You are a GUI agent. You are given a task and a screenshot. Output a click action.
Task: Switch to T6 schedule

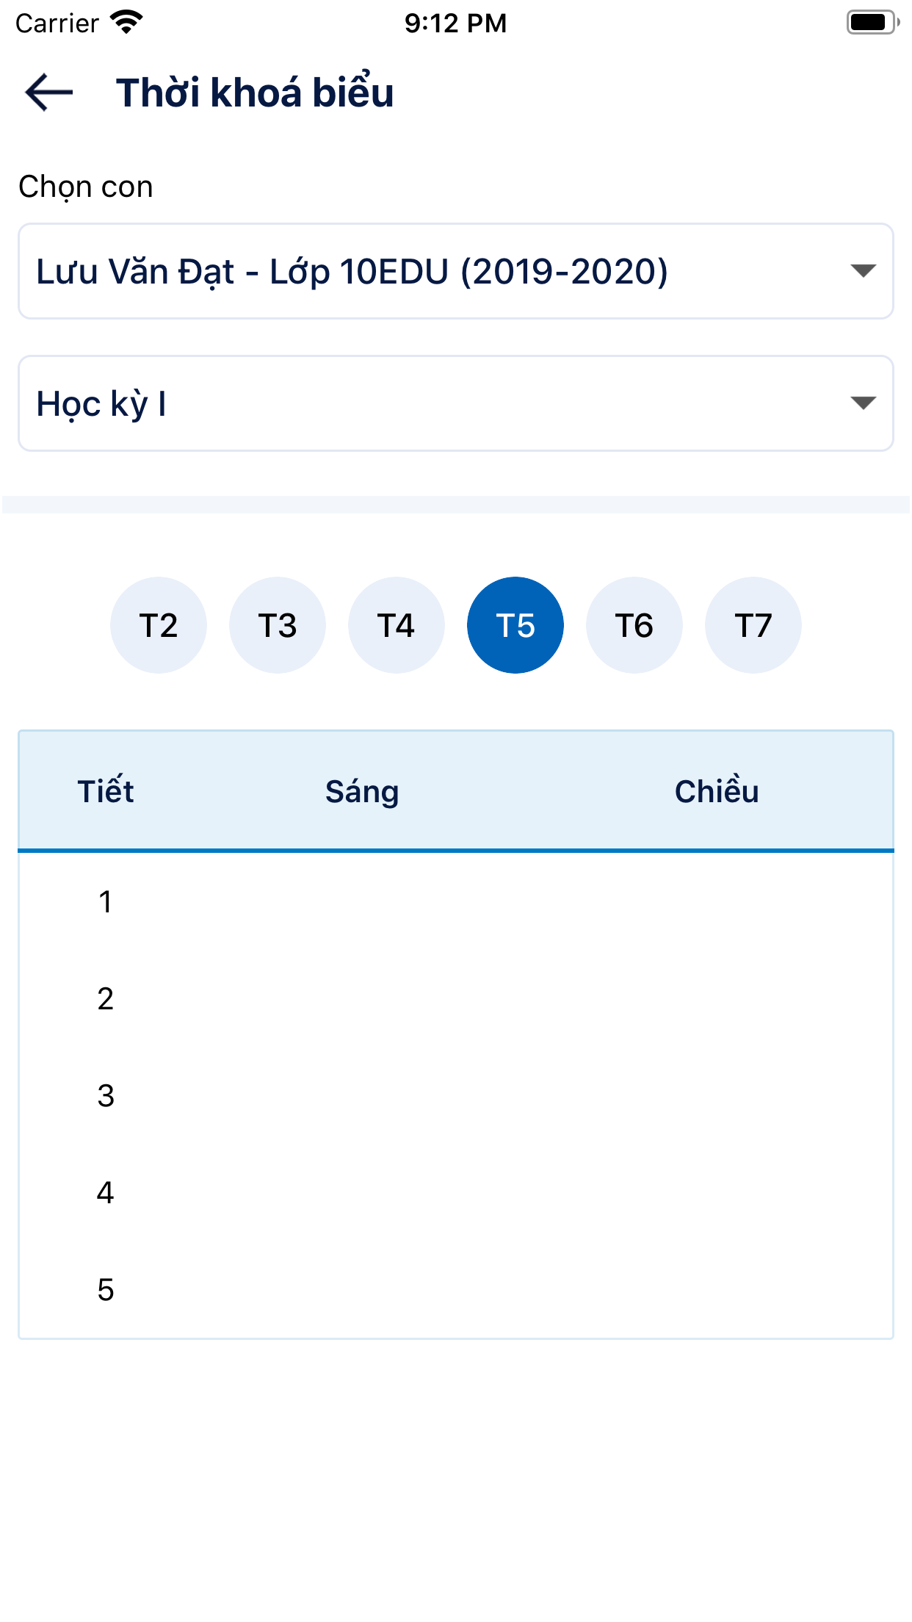634,625
